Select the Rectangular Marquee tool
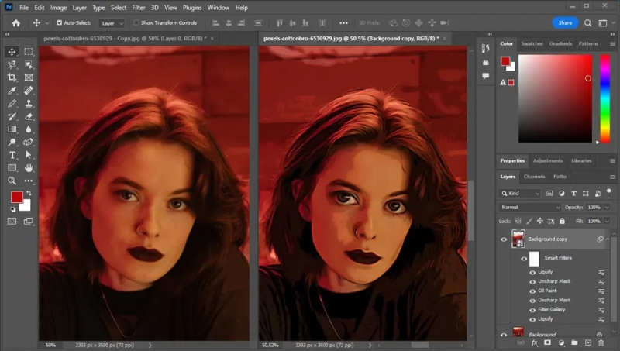This screenshot has width=620, height=351. tap(29, 52)
